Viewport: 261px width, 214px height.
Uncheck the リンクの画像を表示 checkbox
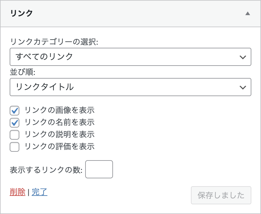pyautogui.click(x=14, y=111)
